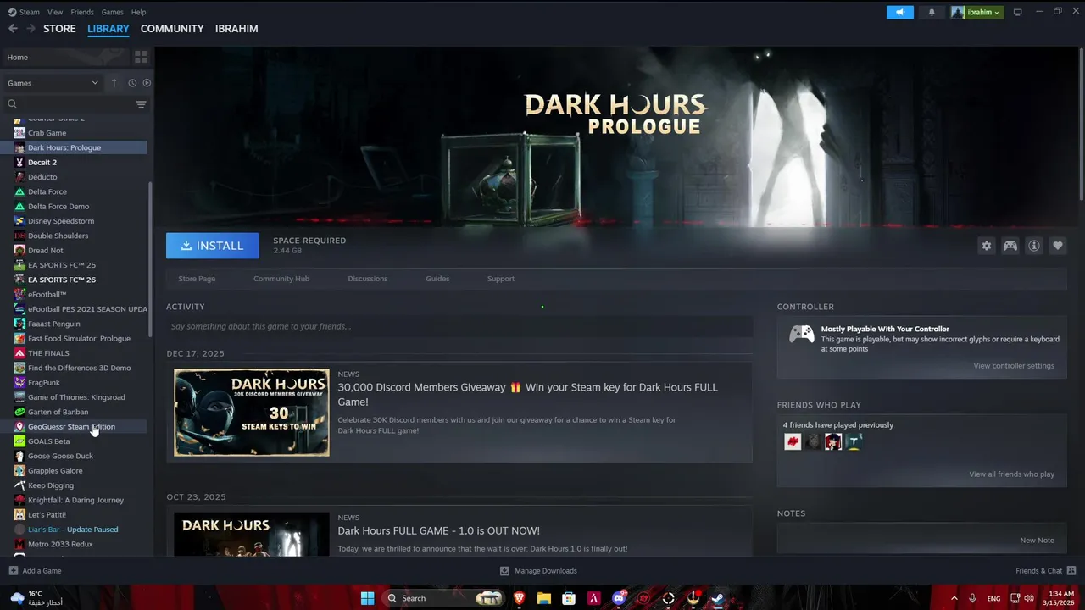Switch to Big Picture mode icon
This screenshot has width=1085, height=610.
pyautogui.click(x=1018, y=12)
